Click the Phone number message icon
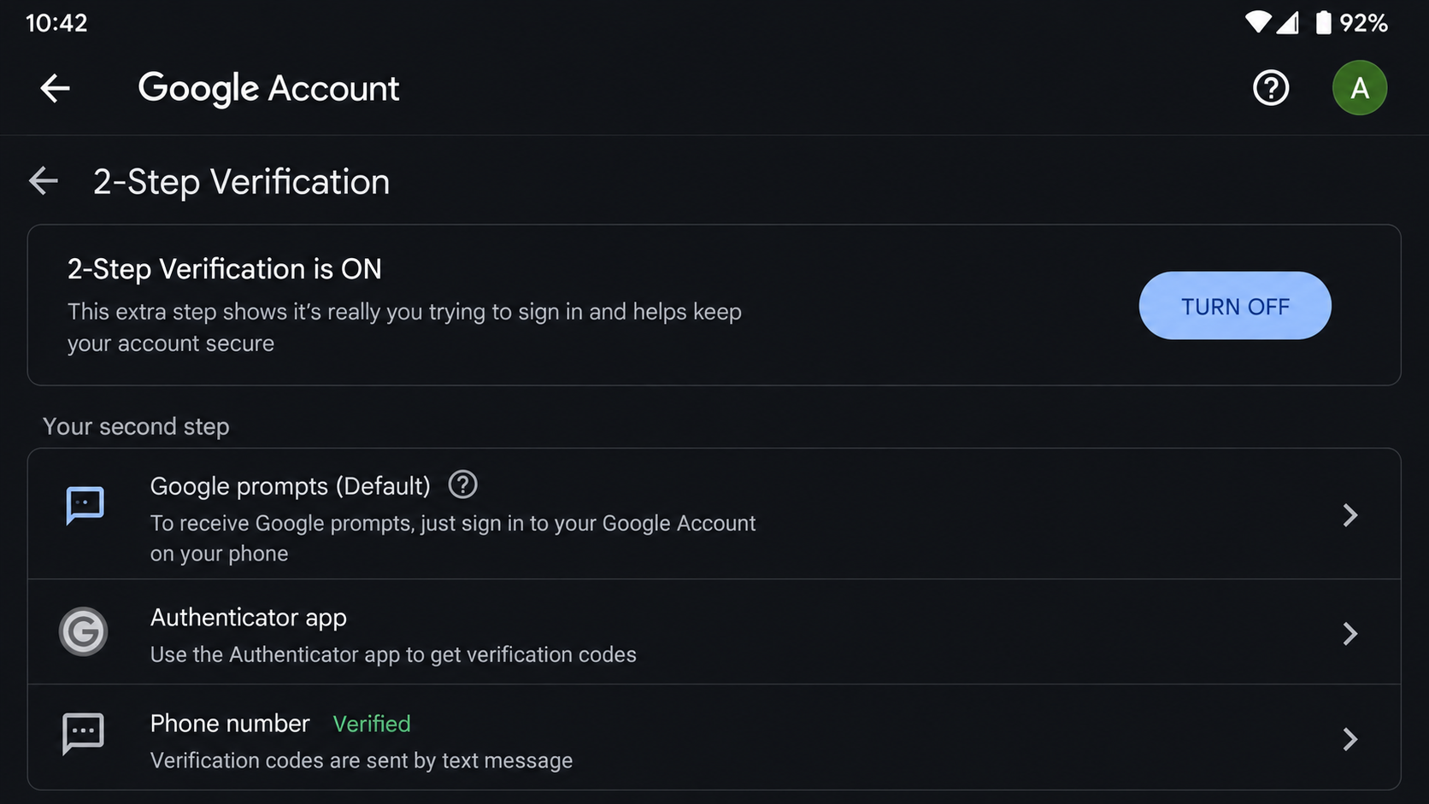 tap(83, 734)
